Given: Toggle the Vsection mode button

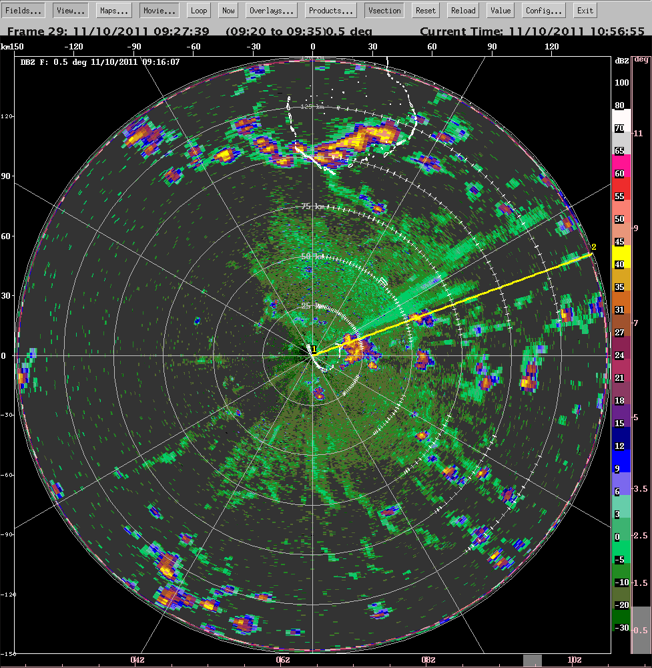Looking at the screenshot, I should click(x=384, y=11).
